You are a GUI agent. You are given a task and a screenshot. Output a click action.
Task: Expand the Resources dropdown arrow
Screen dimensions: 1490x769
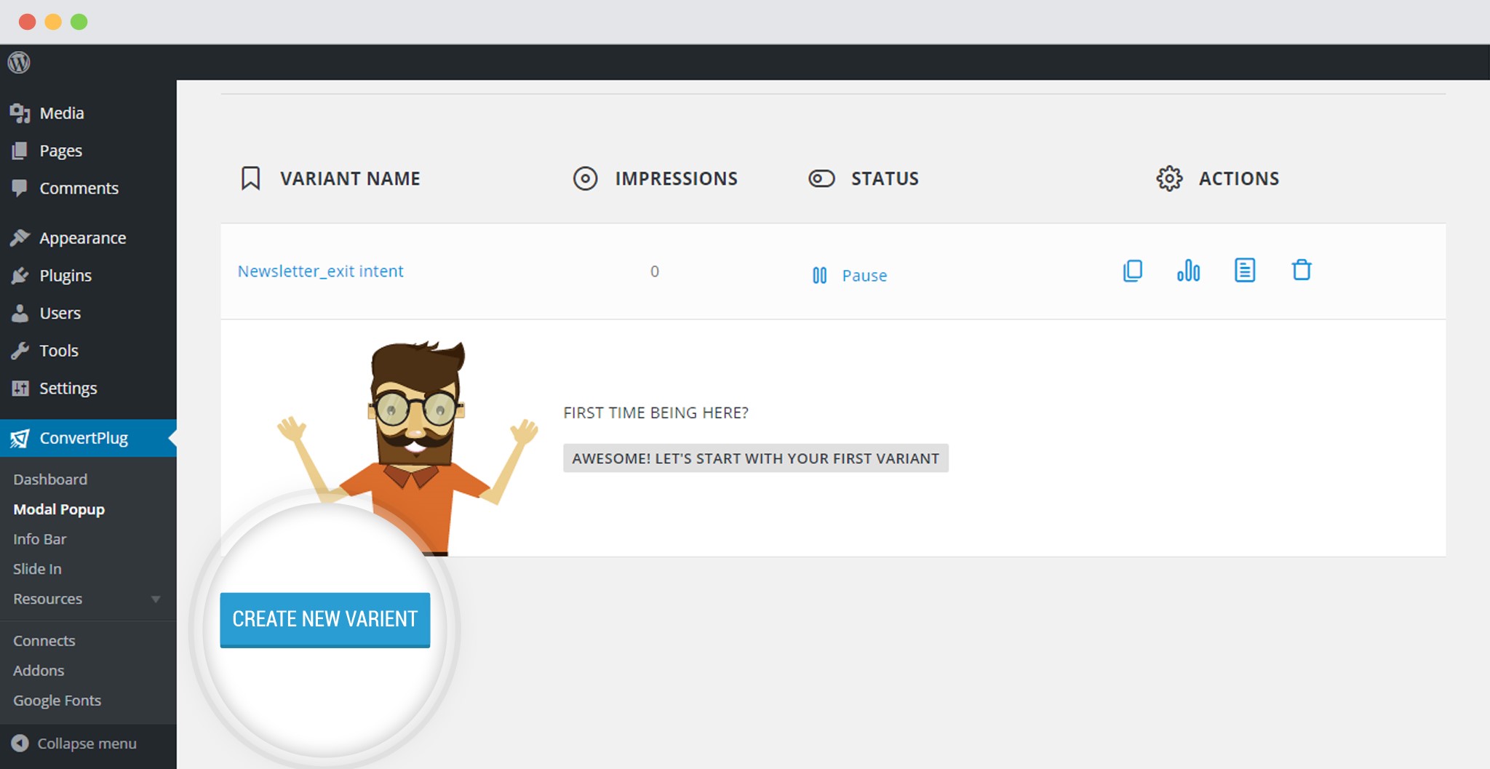click(156, 599)
